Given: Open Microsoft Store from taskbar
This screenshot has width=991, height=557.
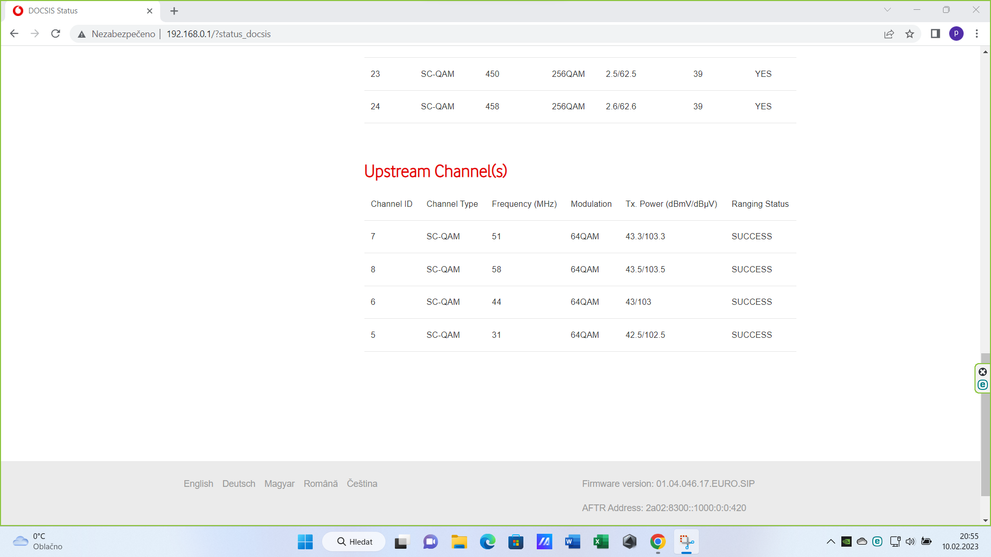Looking at the screenshot, I should pos(516,542).
